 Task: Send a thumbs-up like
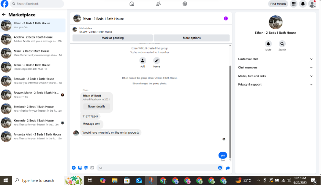228,168
